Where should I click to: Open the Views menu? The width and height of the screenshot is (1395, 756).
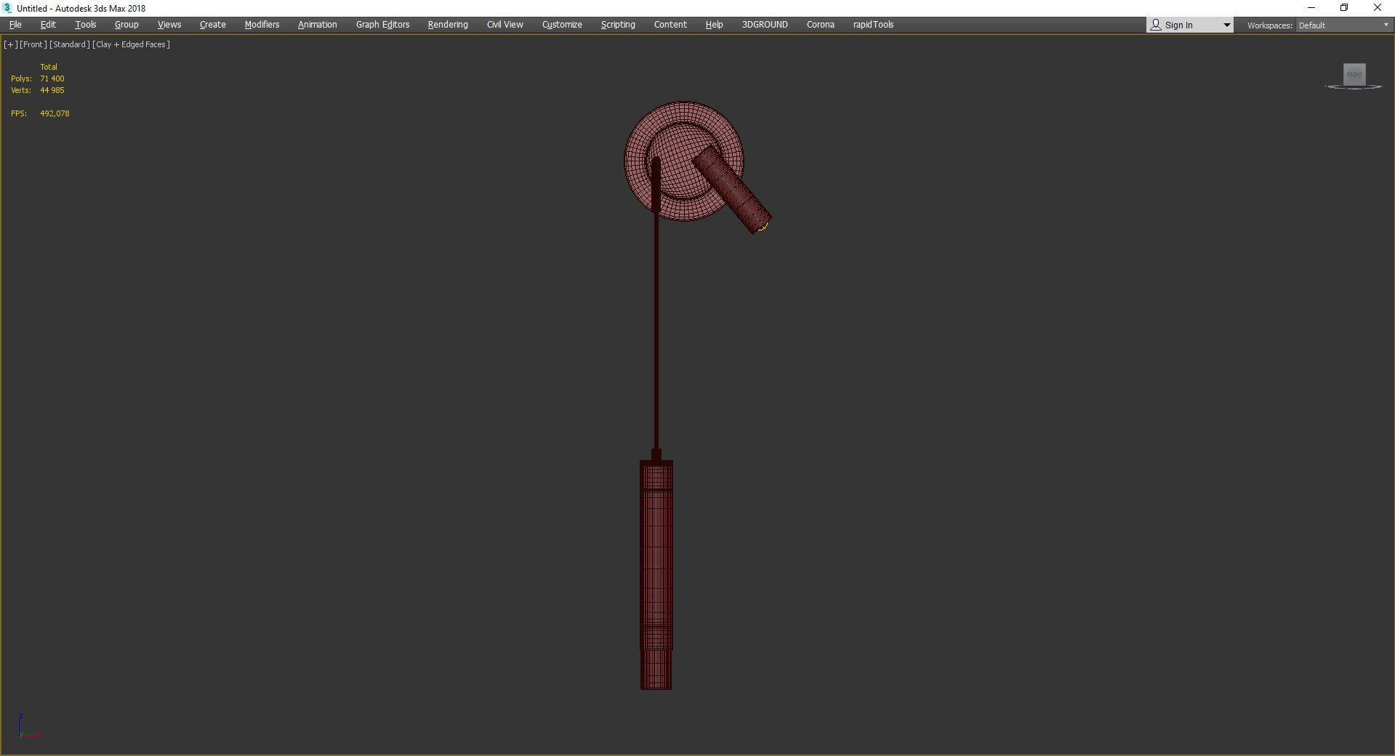tap(169, 25)
